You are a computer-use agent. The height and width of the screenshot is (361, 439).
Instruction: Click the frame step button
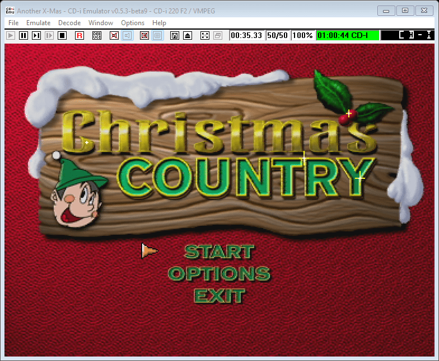tap(36, 35)
